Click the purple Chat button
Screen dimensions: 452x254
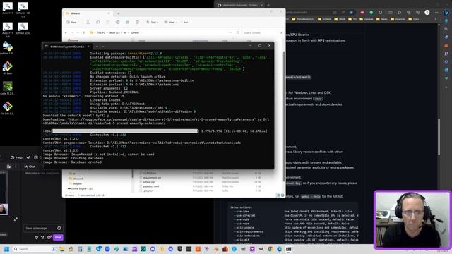pos(58,237)
